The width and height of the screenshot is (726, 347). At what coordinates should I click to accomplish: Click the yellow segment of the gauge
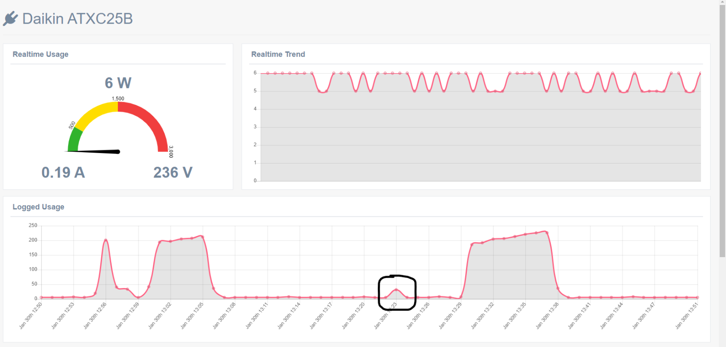(96, 114)
